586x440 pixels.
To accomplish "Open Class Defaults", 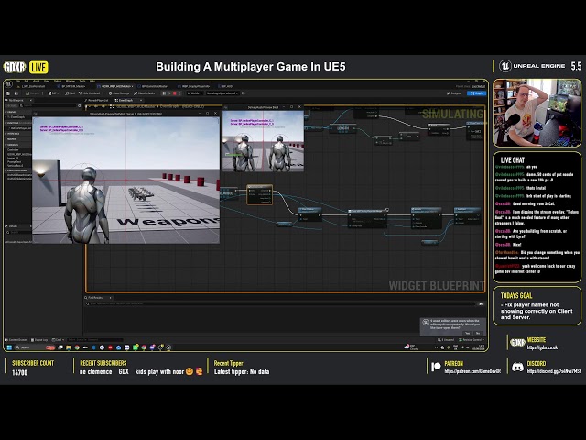I will click(145, 93).
